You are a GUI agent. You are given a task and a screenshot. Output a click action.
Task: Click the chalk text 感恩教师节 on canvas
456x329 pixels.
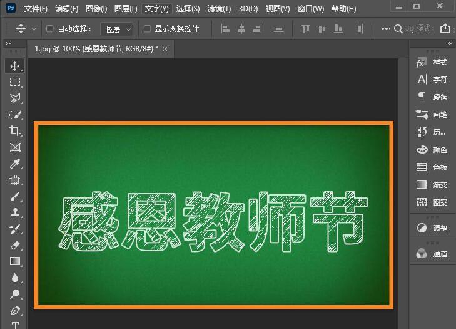(x=213, y=222)
